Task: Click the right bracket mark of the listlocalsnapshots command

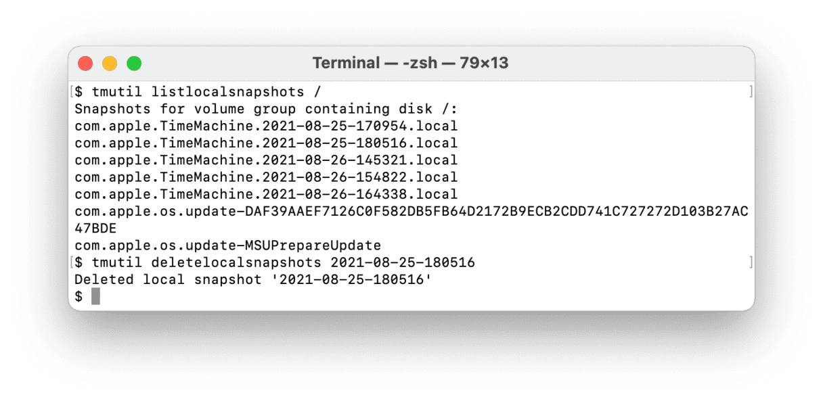Action: (751, 92)
